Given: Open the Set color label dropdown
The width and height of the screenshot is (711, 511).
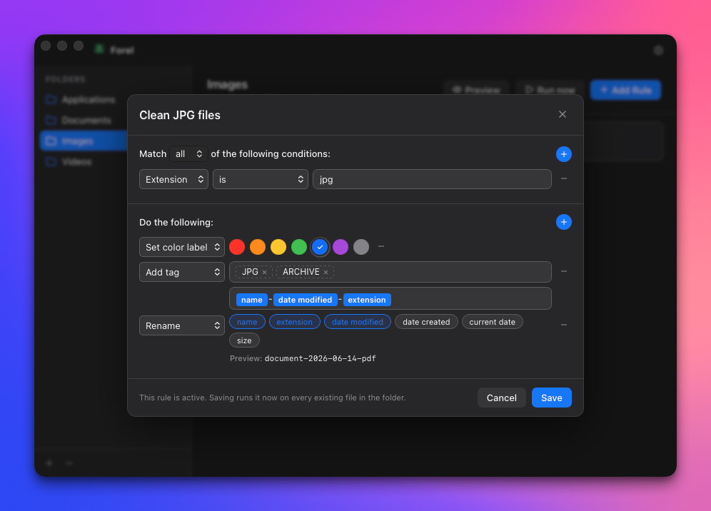Looking at the screenshot, I should tap(182, 247).
